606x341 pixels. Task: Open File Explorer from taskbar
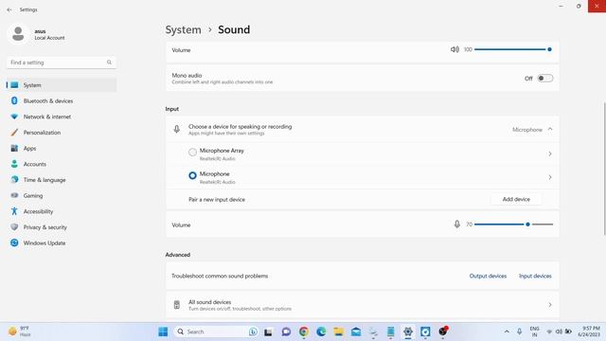tap(339, 332)
